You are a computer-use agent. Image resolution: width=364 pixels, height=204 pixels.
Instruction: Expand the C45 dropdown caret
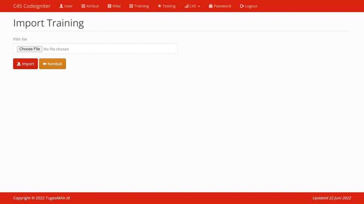pyautogui.click(x=199, y=6)
